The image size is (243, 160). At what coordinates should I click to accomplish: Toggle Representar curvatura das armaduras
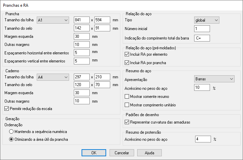point(127,122)
